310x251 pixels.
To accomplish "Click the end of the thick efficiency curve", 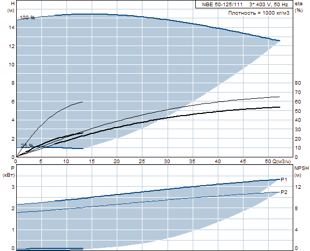I will 280,107.
